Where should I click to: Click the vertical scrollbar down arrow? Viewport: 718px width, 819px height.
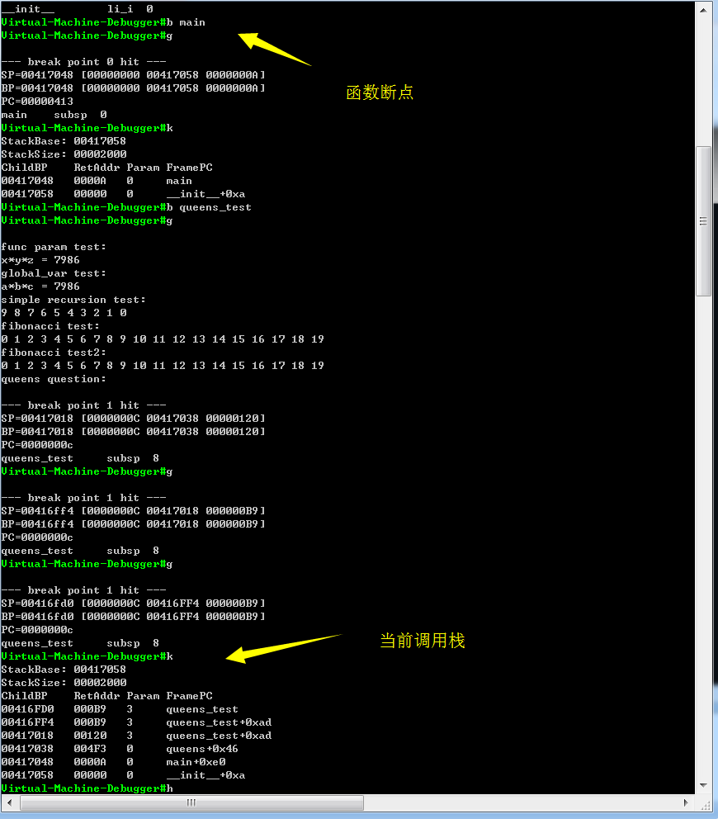tap(703, 786)
